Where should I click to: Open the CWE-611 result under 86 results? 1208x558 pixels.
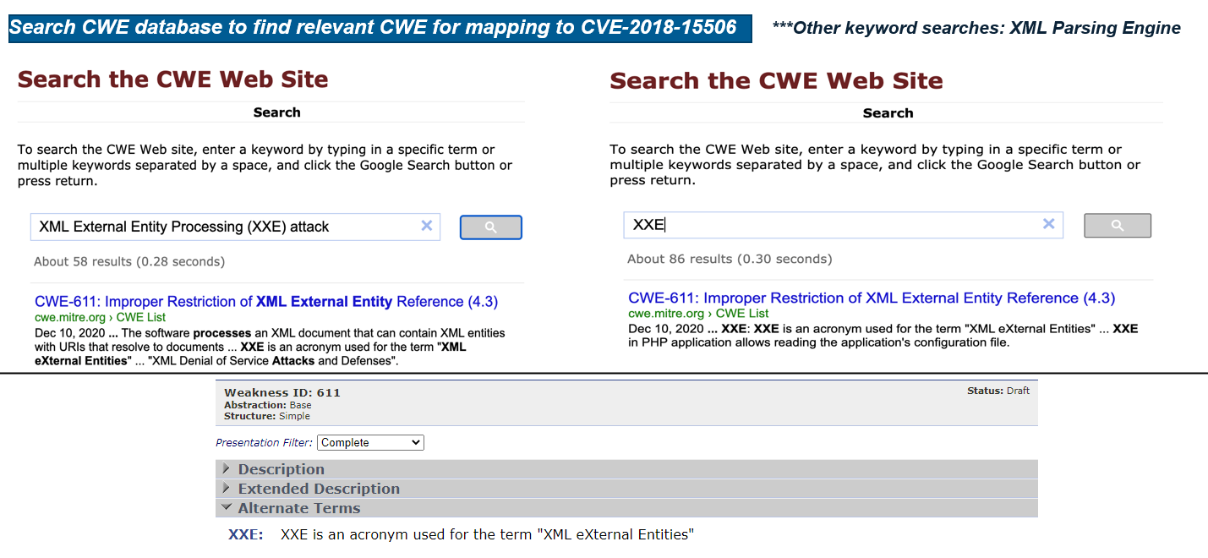pos(872,298)
